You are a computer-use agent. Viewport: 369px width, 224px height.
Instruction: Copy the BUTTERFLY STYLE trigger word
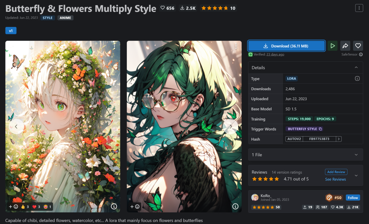coord(320,129)
